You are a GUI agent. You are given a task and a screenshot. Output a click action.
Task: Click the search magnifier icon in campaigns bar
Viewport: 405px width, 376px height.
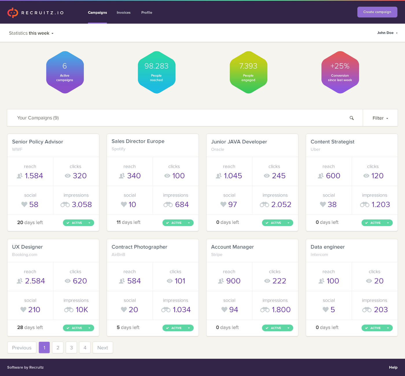point(352,118)
